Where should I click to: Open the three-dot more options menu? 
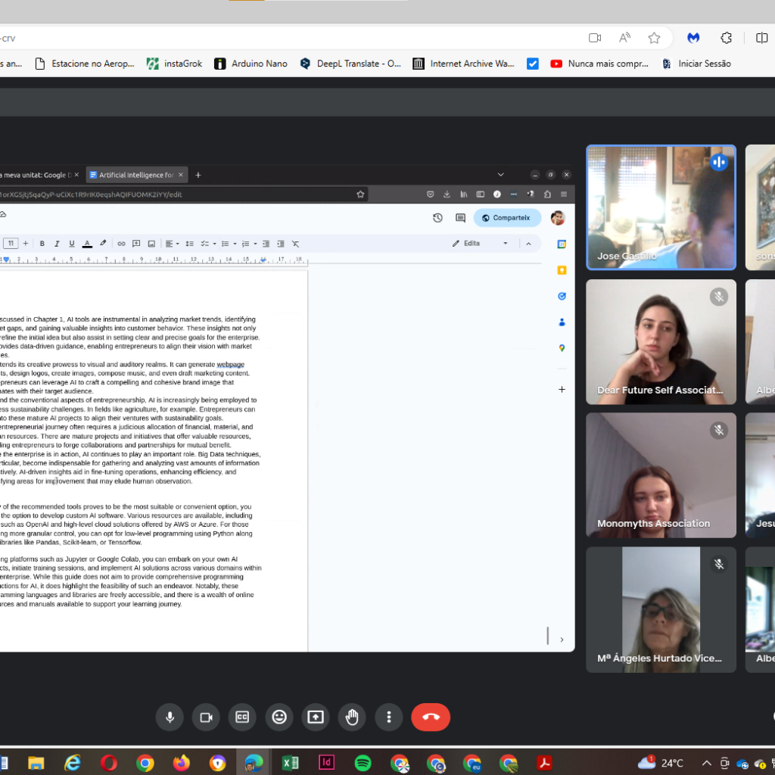coord(389,717)
